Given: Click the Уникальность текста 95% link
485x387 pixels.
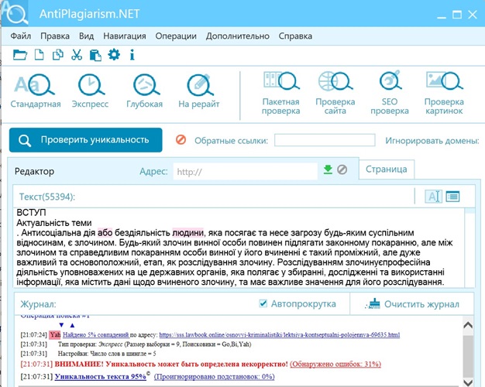Looking at the screenshot, I should click(101, 376).
